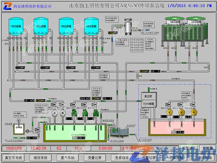The height and width of the screenshot is (163, 217).
Task: Switch to the 液压系统 screen
Action: [x=40, y=158]
